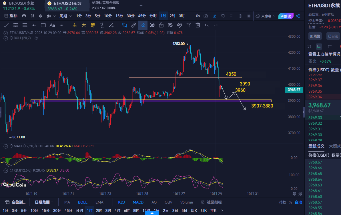Screen dimensions: 341x215
Task: Open fullscreen chart mode
Action: (x=249, y=16)
